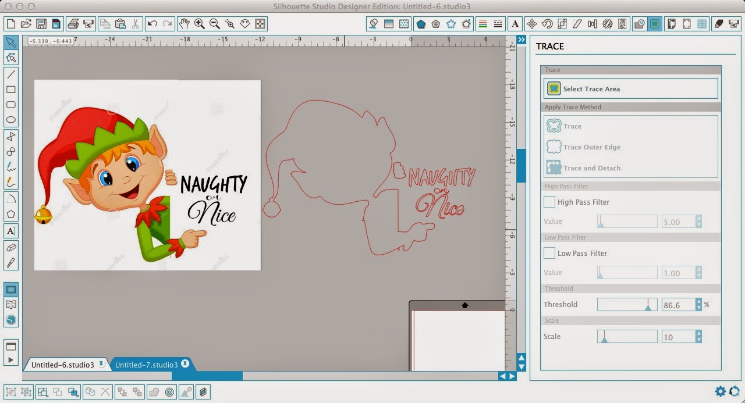The width and height of the screenshot is (745, 403).
Task: Open the Scale panel icon
Action: [562, 24]
